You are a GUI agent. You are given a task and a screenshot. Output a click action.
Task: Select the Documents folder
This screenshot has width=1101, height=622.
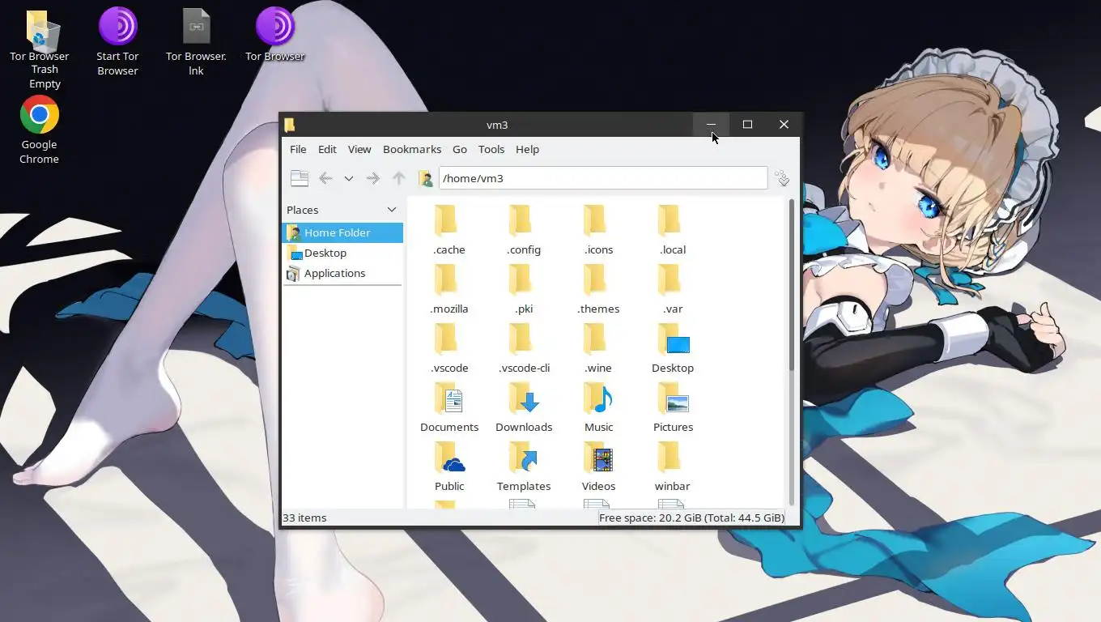click(x=449, y=407)
